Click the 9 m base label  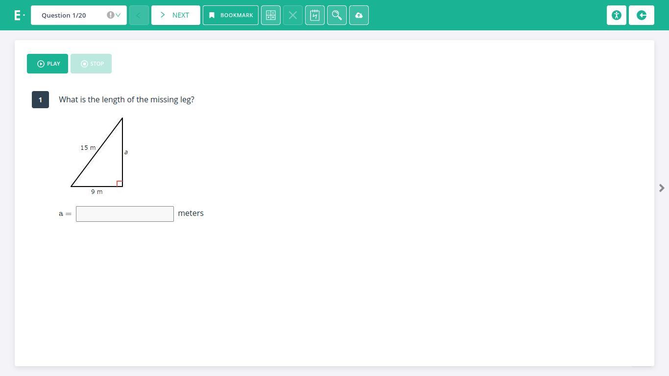click(x=97, y=192)
